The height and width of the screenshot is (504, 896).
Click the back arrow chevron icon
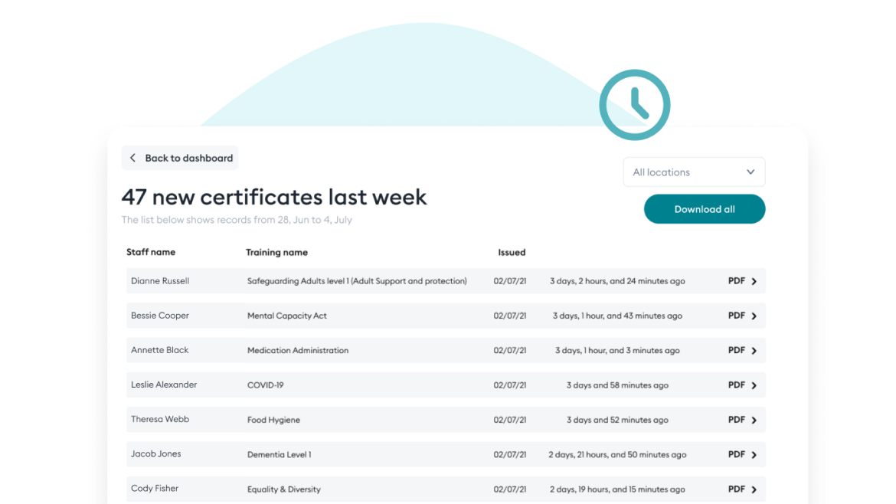[x=132, y=158]
